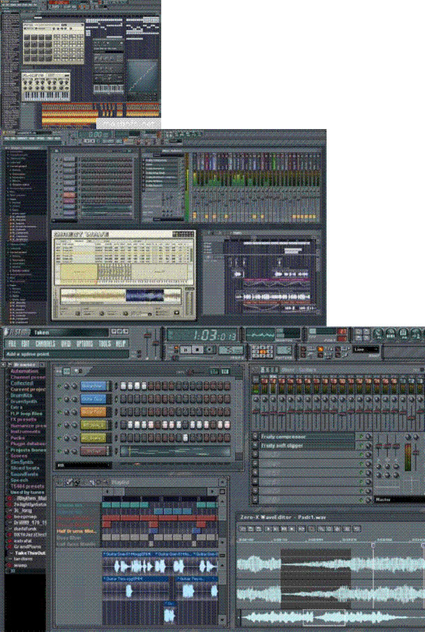Mute the first step sequencer channel via its green LED
Viewport: 425px width, 632px height.
click(x=60, y=386)
